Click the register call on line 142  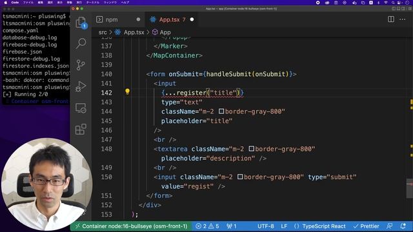pyautogui.click(x=192, y=93)
